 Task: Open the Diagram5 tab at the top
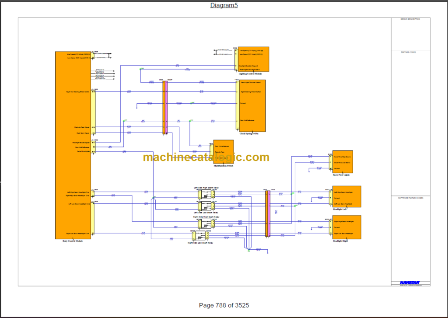pos(224,5)
